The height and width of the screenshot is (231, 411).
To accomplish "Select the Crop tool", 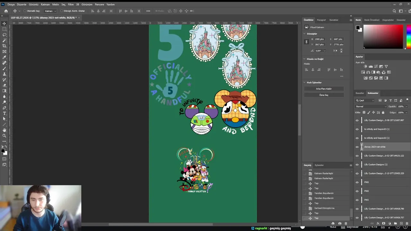I will click(4, 46).
